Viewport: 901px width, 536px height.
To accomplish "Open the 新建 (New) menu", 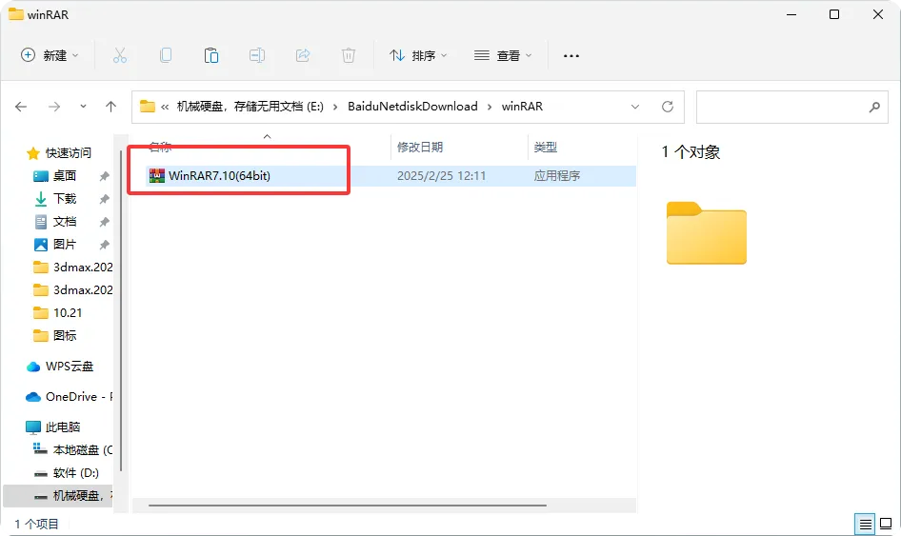I will (x=50, y=56).
